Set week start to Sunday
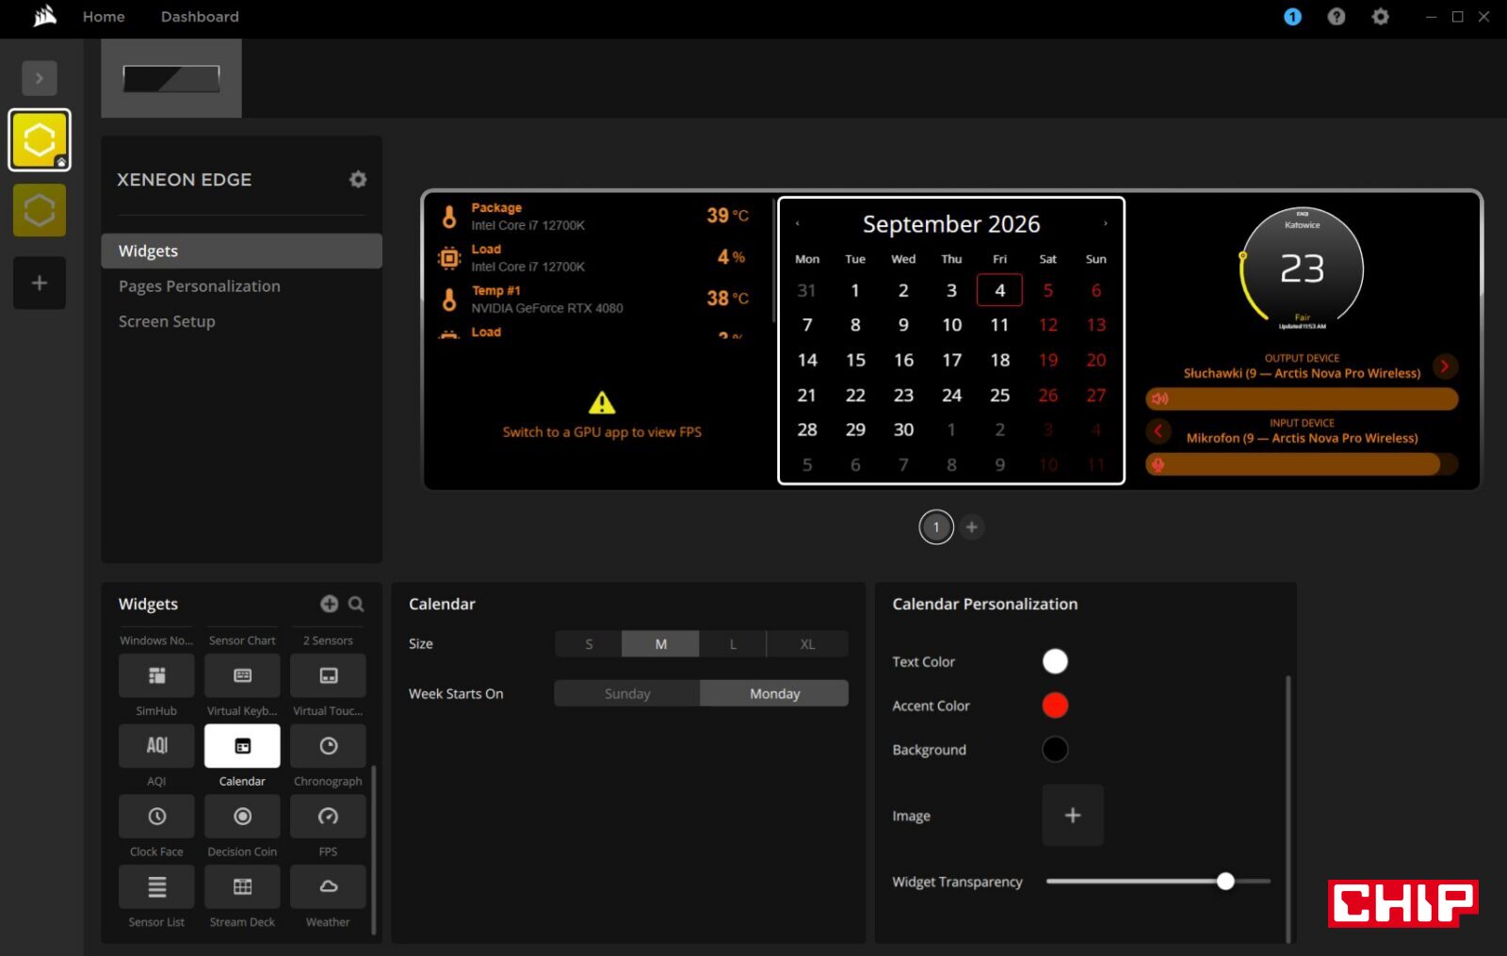The width and height of the screenshot is (1507, 956). pyautogui.click(x=627, y=693)
